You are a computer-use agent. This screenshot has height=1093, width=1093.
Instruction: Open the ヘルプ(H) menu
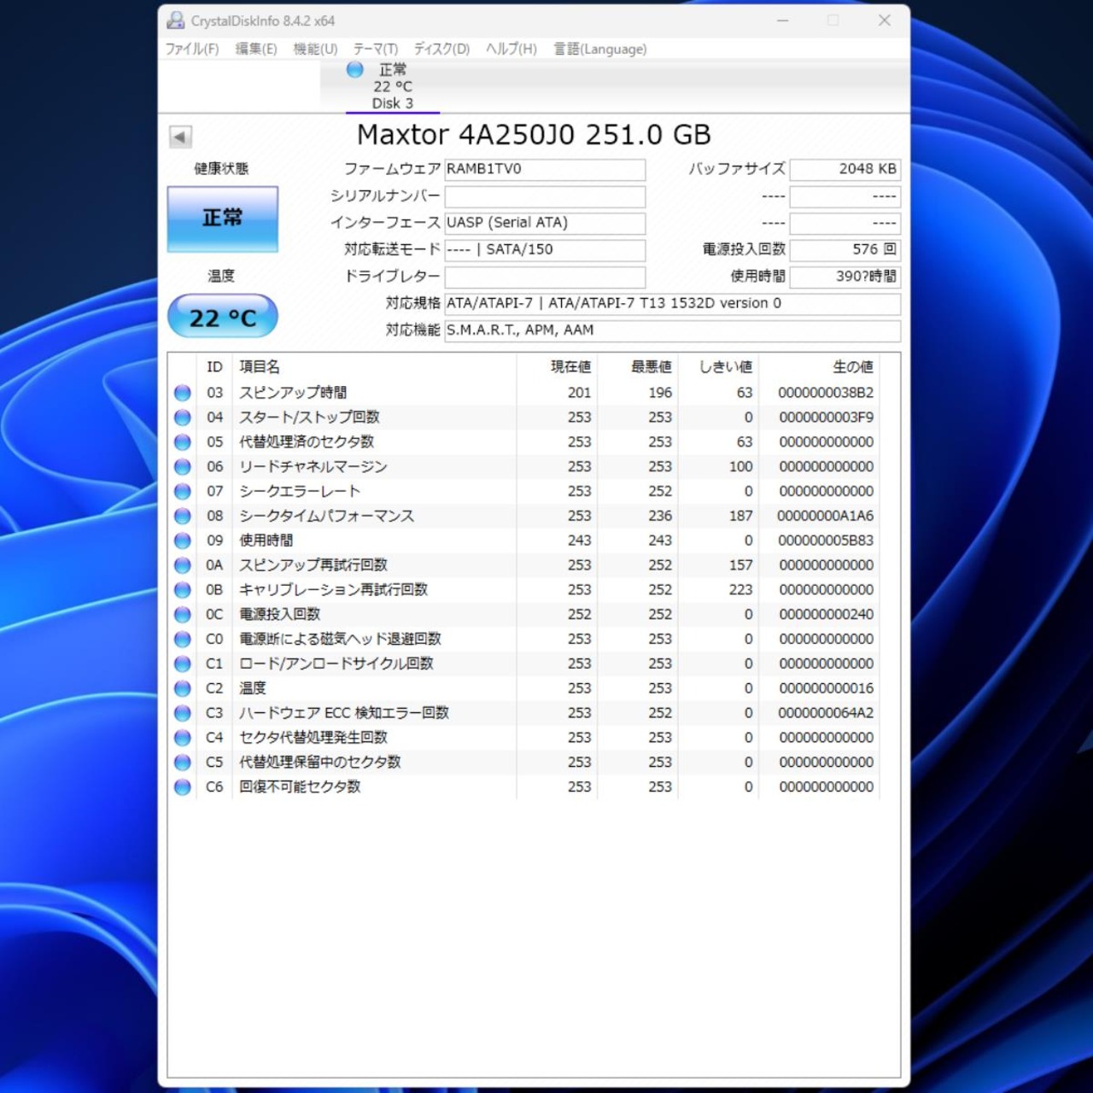(x=511, y=50)
